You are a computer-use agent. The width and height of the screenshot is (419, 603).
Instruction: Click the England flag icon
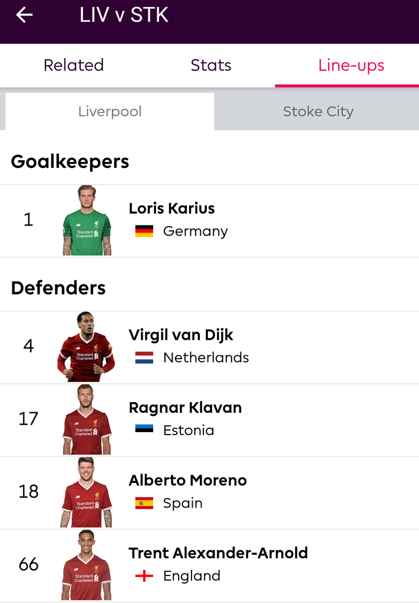[x=144, y=576]
